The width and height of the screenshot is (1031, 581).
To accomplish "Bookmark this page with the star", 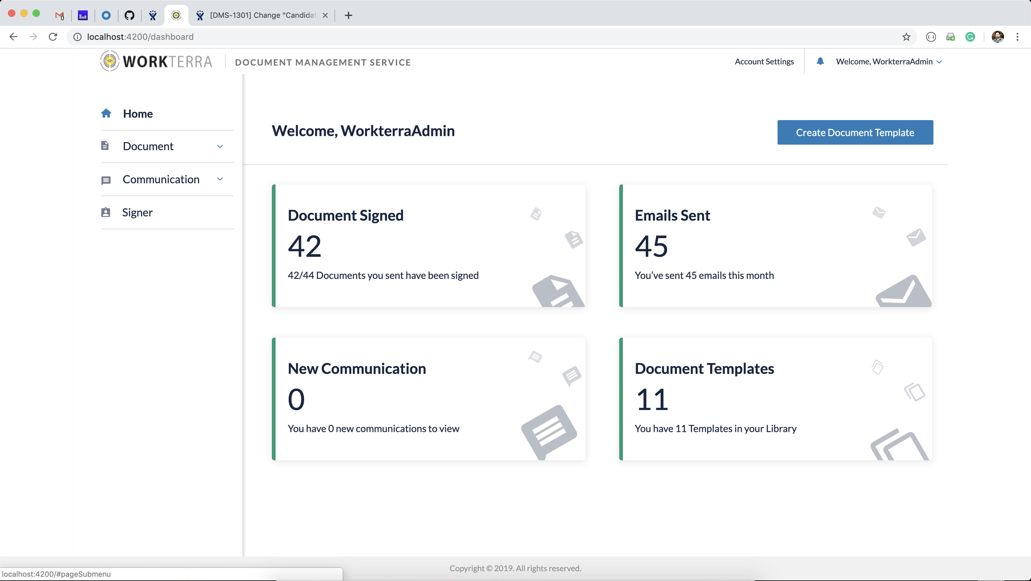I will [906, 37].
